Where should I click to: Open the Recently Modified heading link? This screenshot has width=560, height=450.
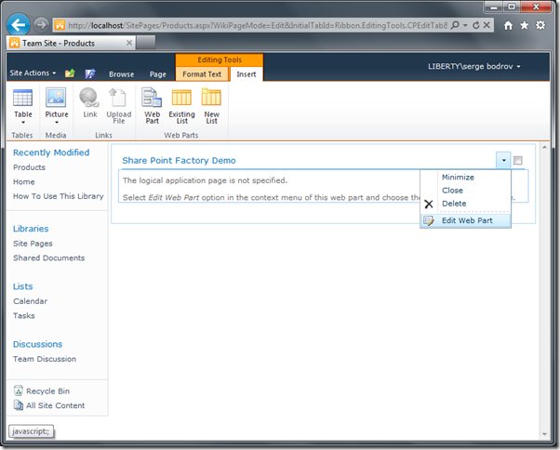51,152
